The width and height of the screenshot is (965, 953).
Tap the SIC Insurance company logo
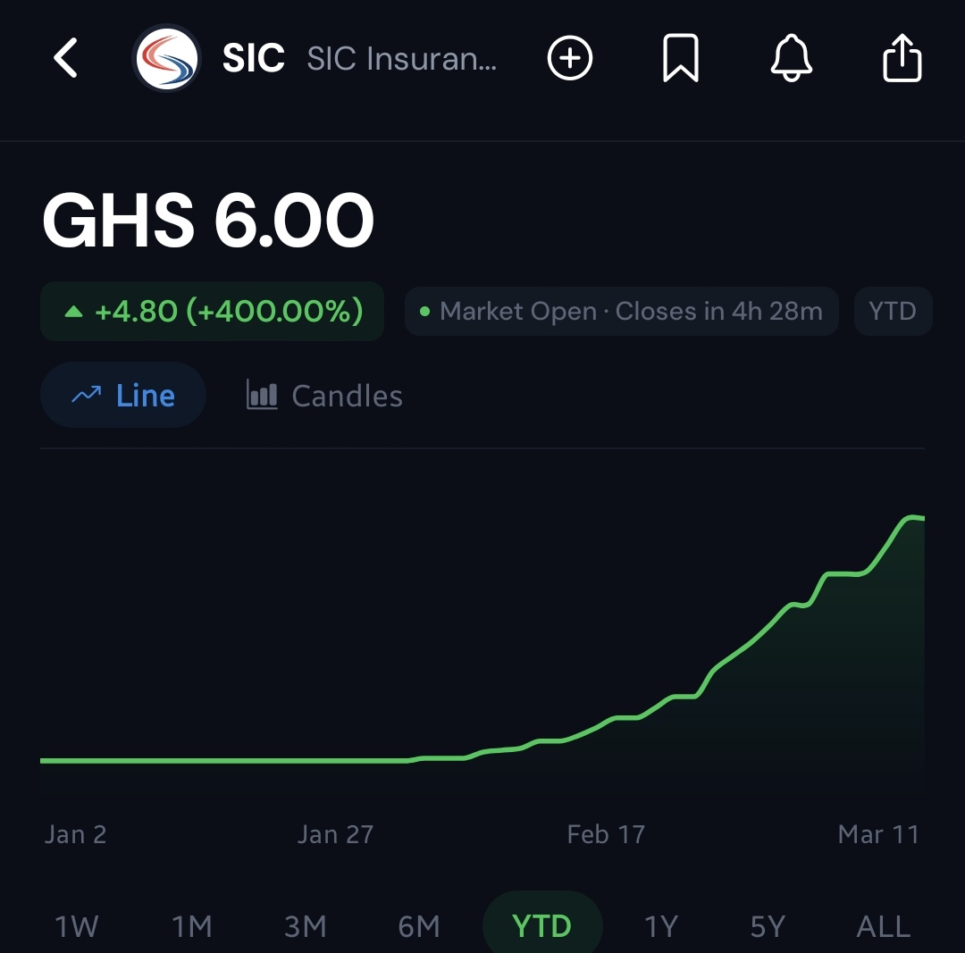[x=167, y=58]
